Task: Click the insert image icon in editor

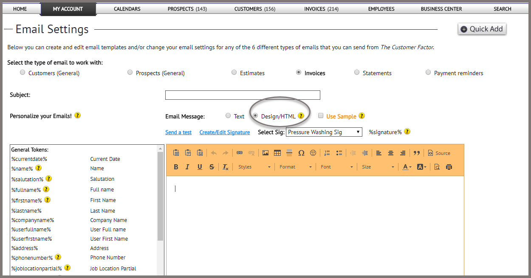Action: [x=265, y=153]
